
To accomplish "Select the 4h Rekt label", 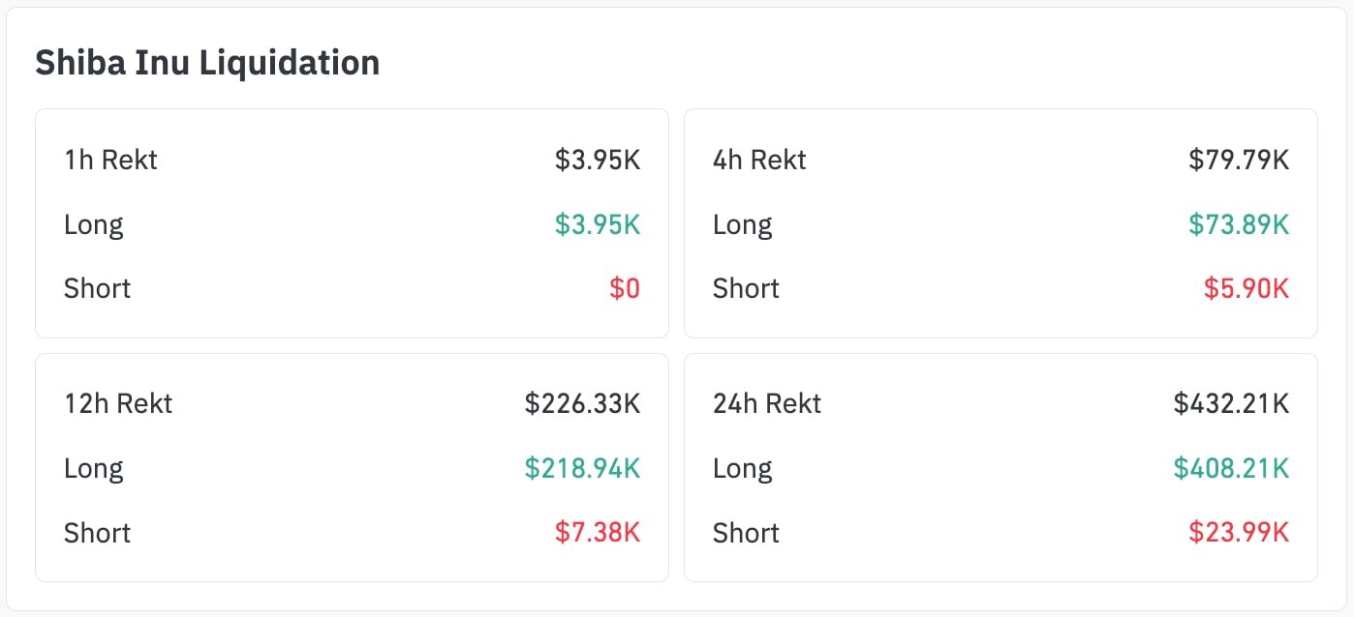I will tap(759, 160).
